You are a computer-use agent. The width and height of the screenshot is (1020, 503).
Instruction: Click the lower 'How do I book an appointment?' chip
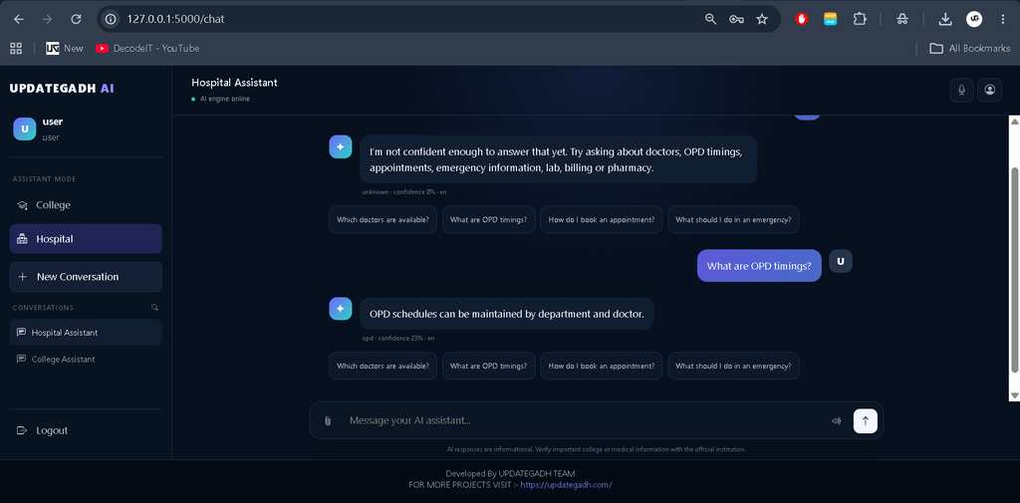click(602, 366)
